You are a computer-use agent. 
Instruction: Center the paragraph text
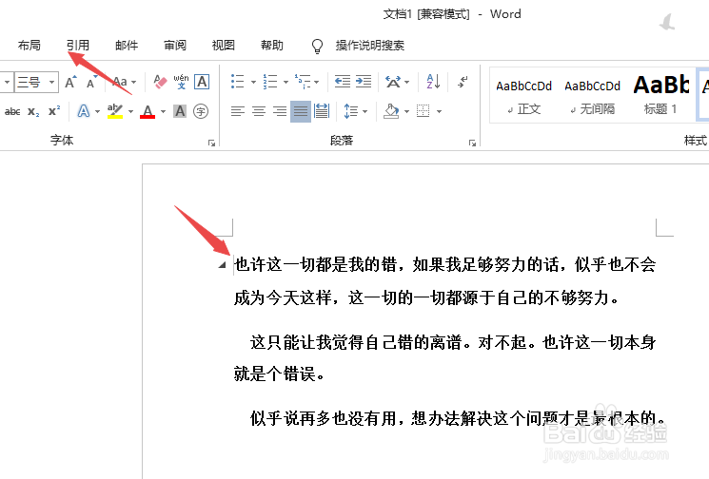pos(259,111)
